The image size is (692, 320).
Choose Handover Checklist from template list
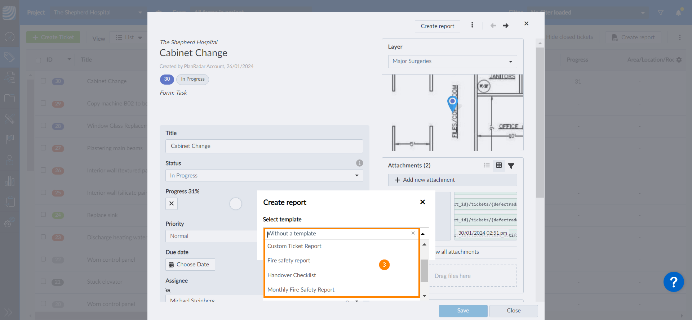pyautogui.click(x=292, y=275)
